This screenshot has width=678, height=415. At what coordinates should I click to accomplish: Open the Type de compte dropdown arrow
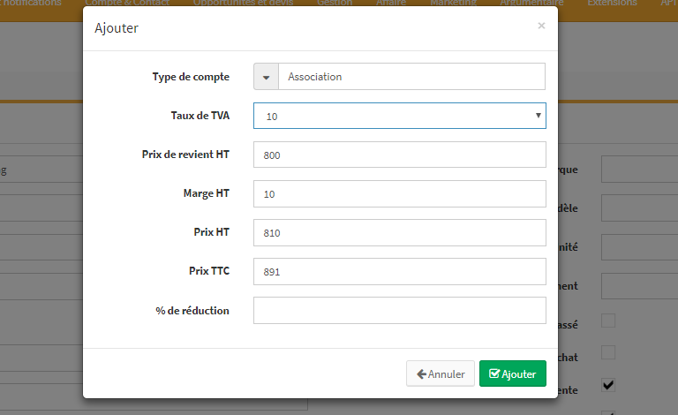point(266,77)
